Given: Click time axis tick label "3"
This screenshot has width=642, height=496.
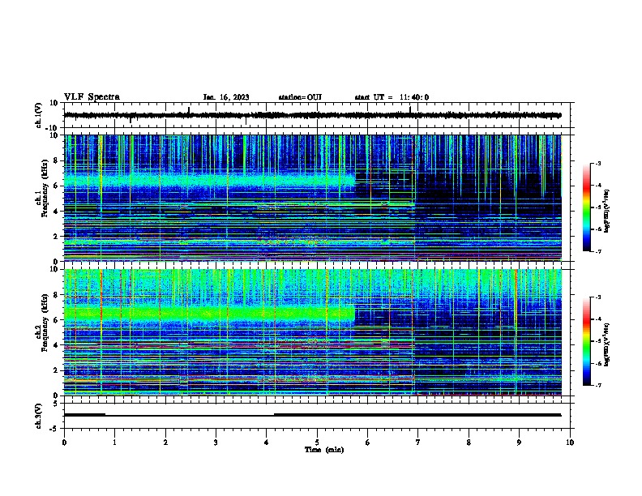Looking at the screenshot, I should (x=216, y=443).
